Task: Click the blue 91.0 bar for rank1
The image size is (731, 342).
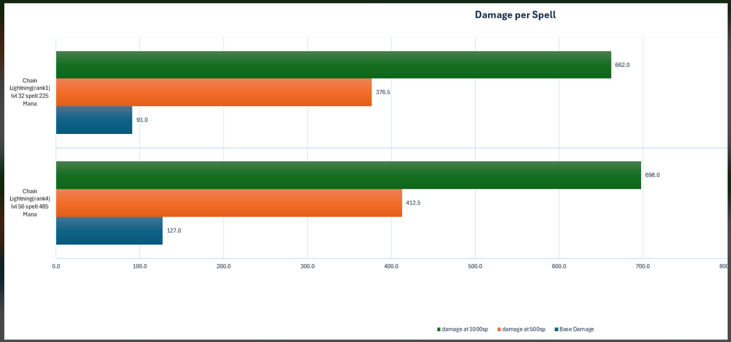Action: click(94, 120)
